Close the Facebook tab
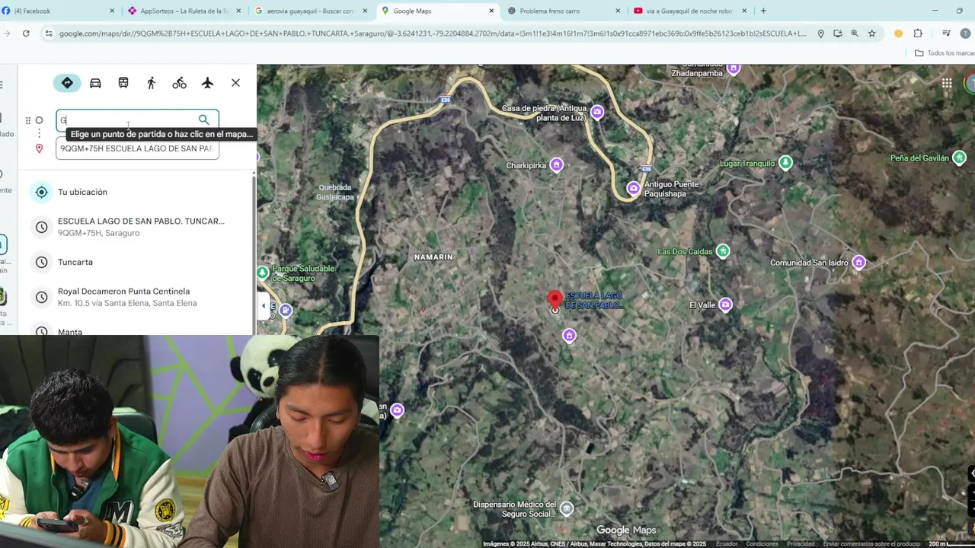The width and height of the screenshot is (975, 548). coord(112,11)
